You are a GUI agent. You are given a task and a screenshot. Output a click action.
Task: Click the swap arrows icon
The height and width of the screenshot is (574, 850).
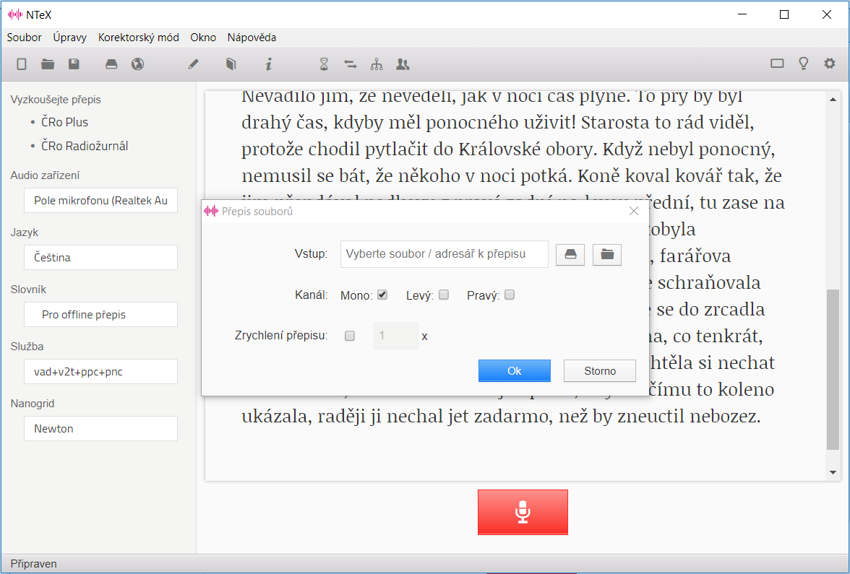[350, 64]
